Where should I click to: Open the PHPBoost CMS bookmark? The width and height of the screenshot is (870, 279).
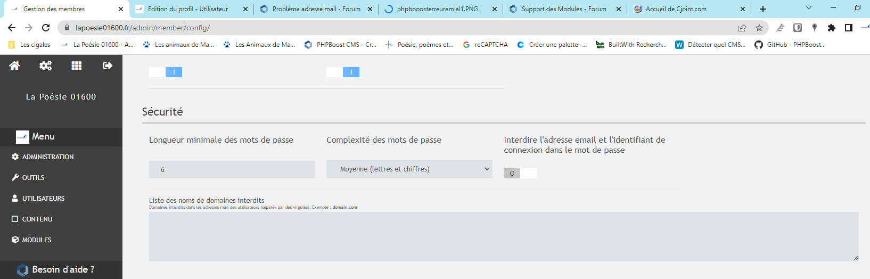click(x=340, y=45)
